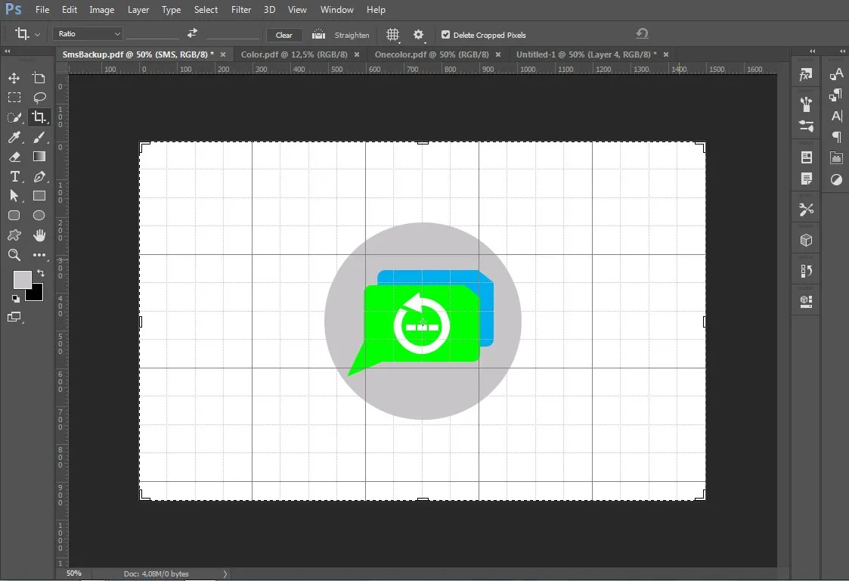
Task: Open the Filter menu
Action: click(241, 10)
